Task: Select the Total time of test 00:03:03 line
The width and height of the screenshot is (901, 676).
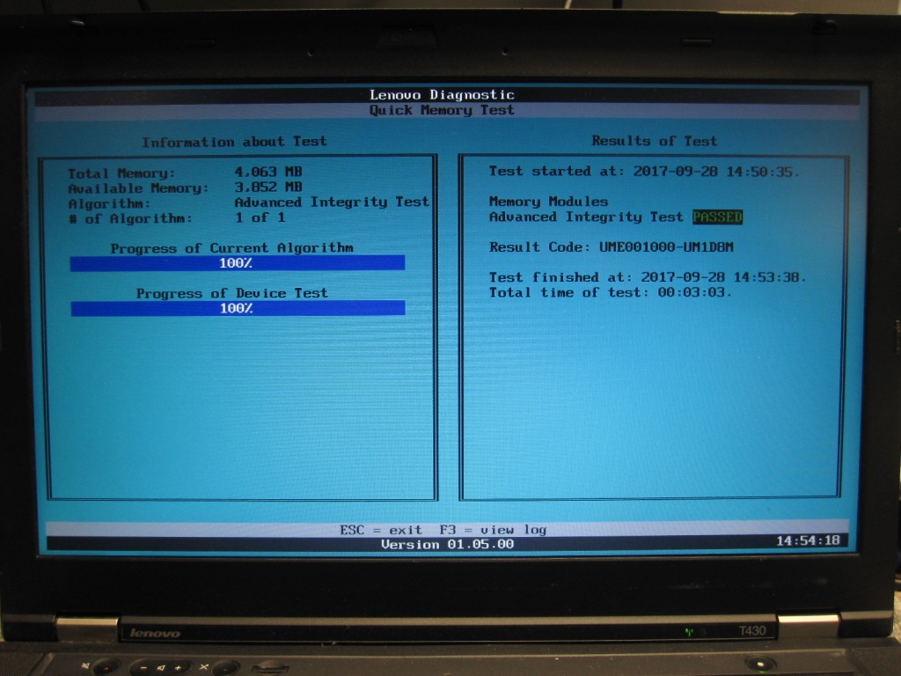Action: click(611, 292)
